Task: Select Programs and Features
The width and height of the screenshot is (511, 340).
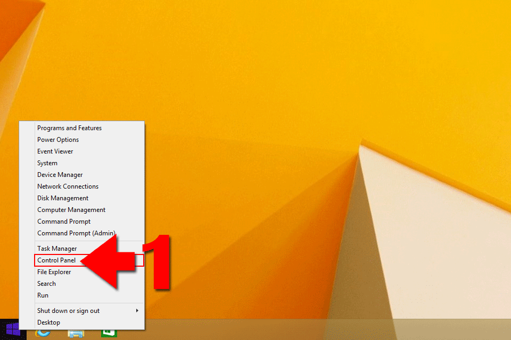Action: pyautogui.click(x=69, y=128)
